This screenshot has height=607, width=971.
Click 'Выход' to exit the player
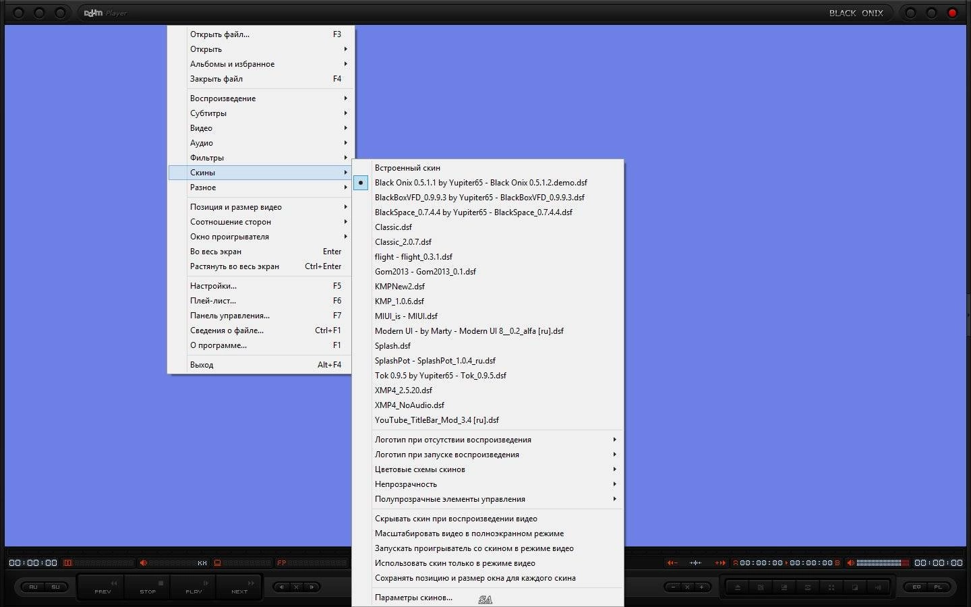(x=260, y=365)
